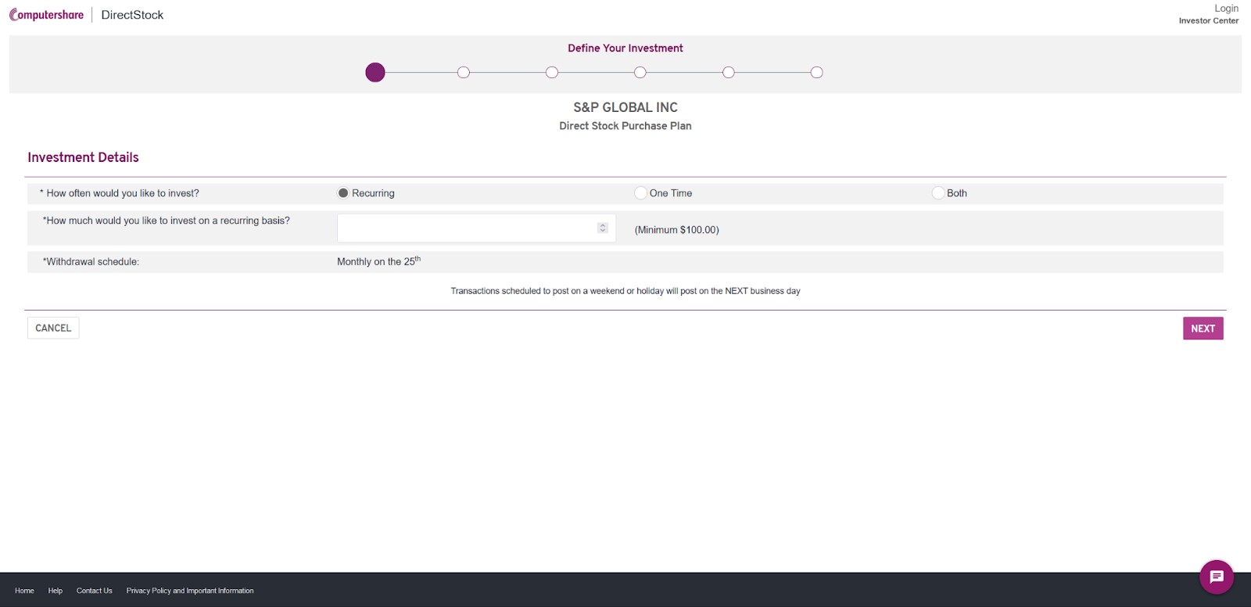Open the Login link
Screen dimensions: 1251x607
point(1226,8)
